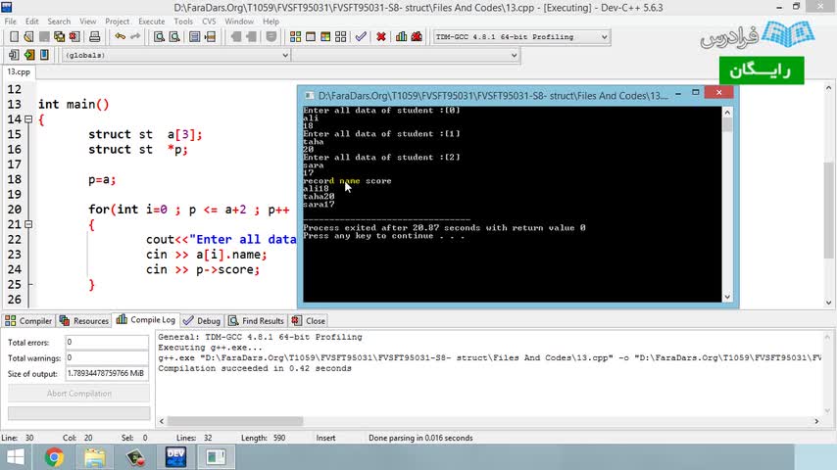This screenshot has height=470, width=837.
Task: Click the Debug checkmark icon
Action: [x=361, y=37]
